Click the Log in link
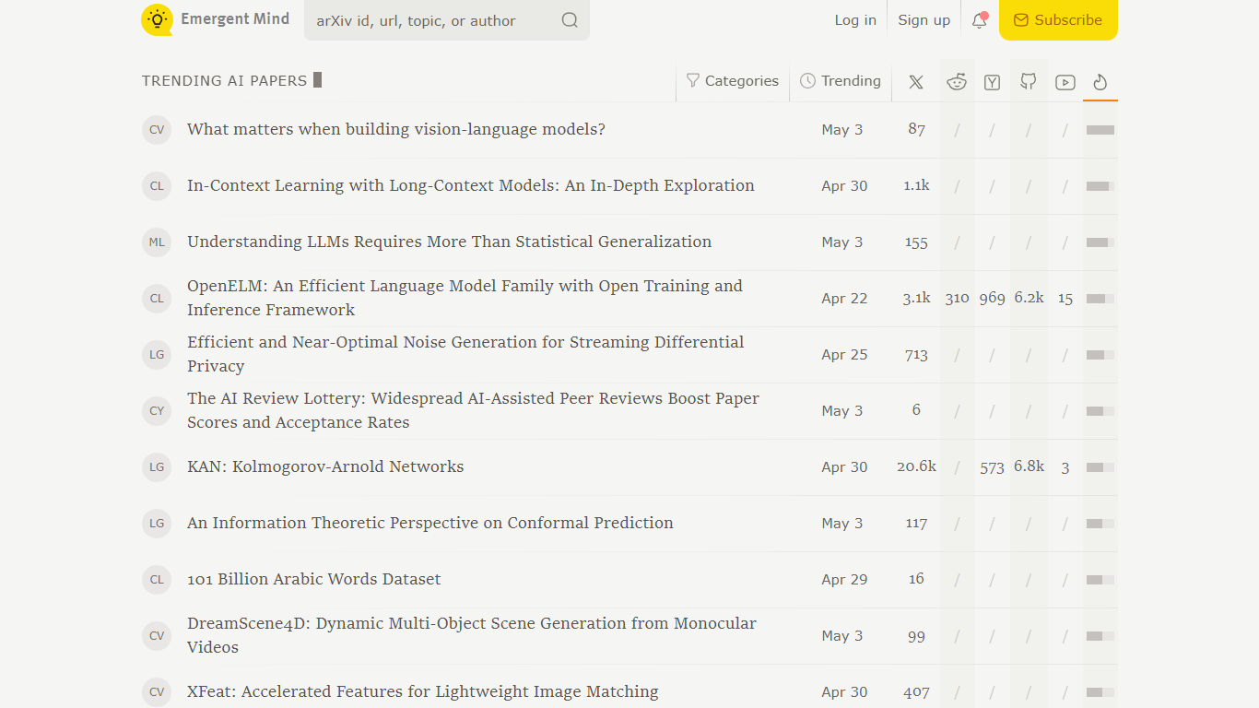 855,20
